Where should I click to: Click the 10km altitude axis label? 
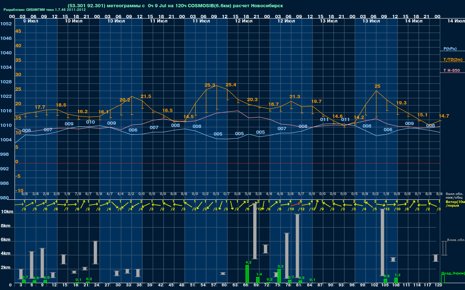7,212
